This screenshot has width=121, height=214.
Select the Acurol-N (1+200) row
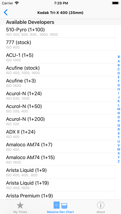[x=60, y=121]
